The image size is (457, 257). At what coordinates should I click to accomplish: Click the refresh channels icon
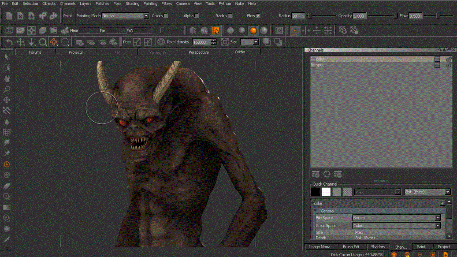(327, 174)
